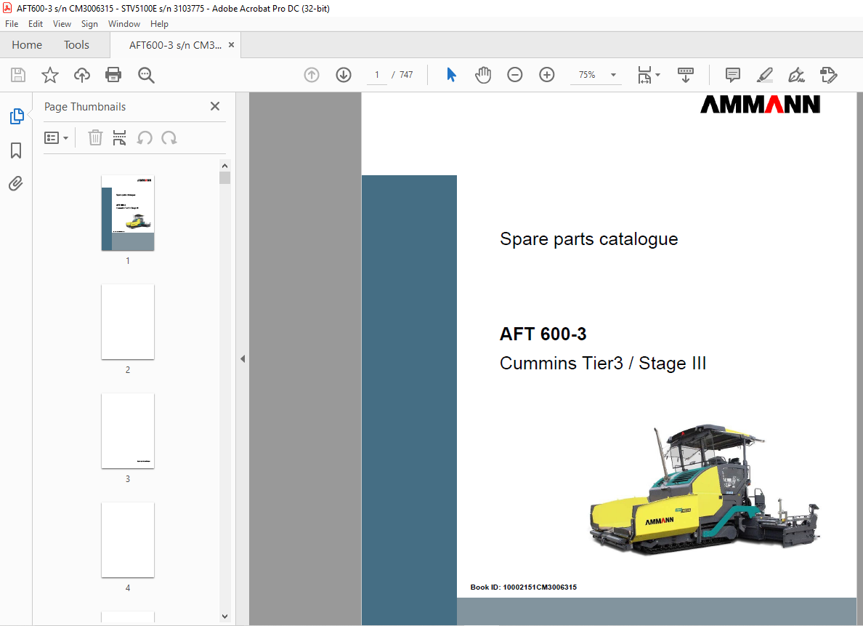Screen dimensions: 863x626
Task: Click the insert pages thumbnail icon
Action: [x=119, y=137]
